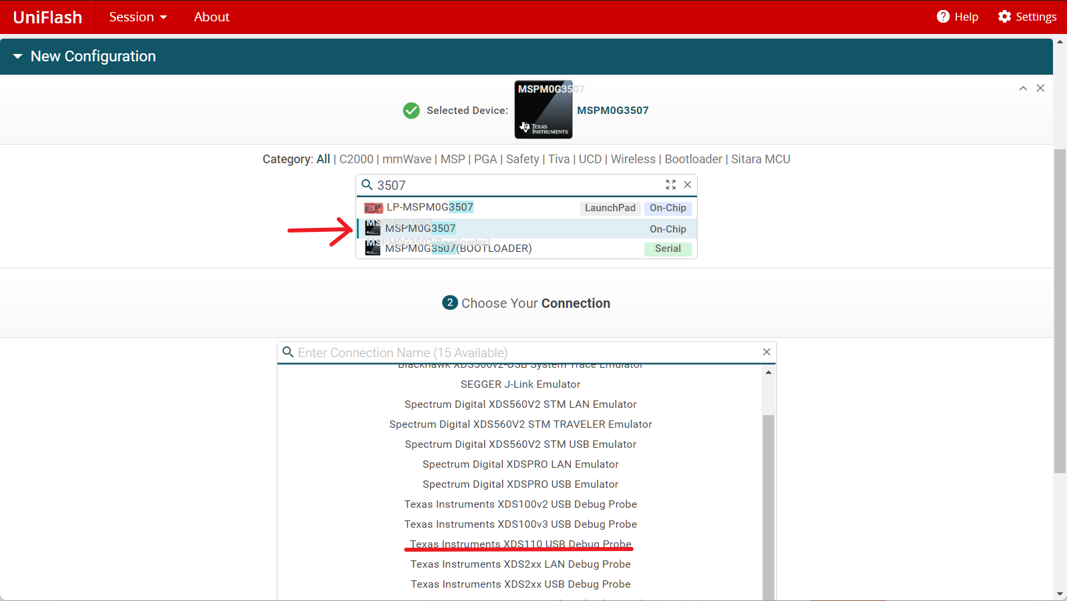Image resolution: width=1067 pixels, height=601 pixels.
Task: Select Spectrum Digital XDS560V2 STM USB Emulator
Action: [520, 444]
